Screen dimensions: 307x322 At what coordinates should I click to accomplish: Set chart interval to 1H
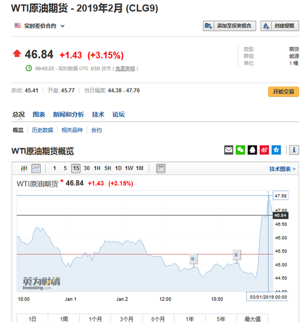[x=97, y=169]
